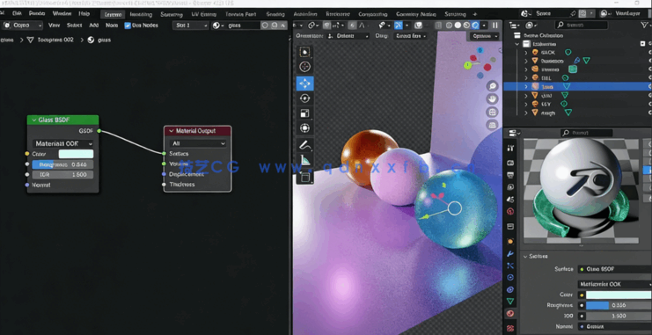Open the World properties tab
Viewport: 652px width, 335px height.
pyautogui.click(x=510, y=211)
